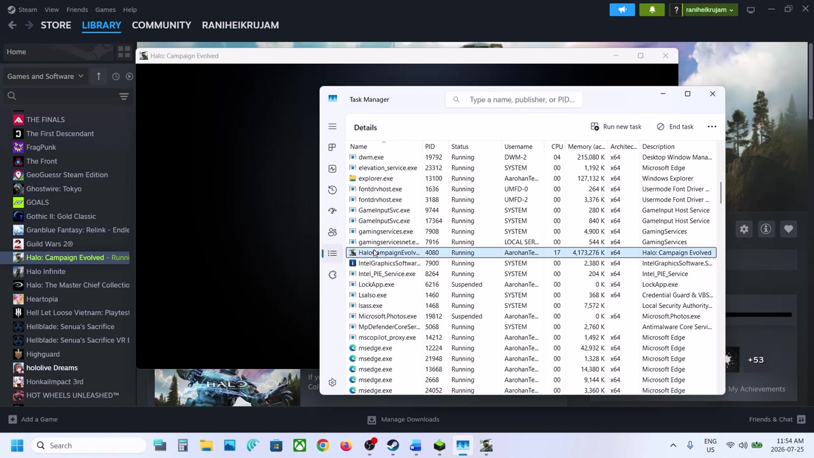Viewport: 814px width, 458px height.
Task: Toggle ready-to-play filter icon in library
Action: (x=129, y=76)
